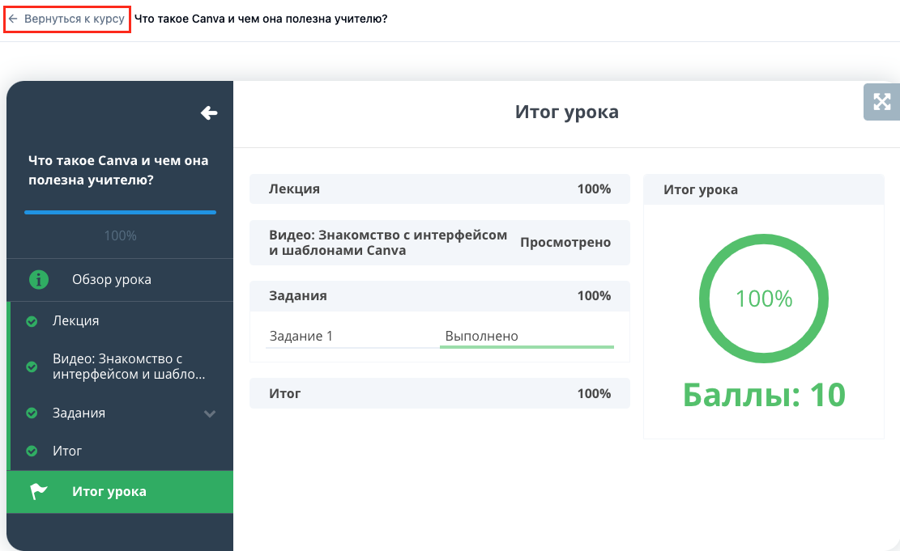900x551 pixels.
Task: Select the highlighted Итог урока sidebar item
Action: [x=120, y=492]
